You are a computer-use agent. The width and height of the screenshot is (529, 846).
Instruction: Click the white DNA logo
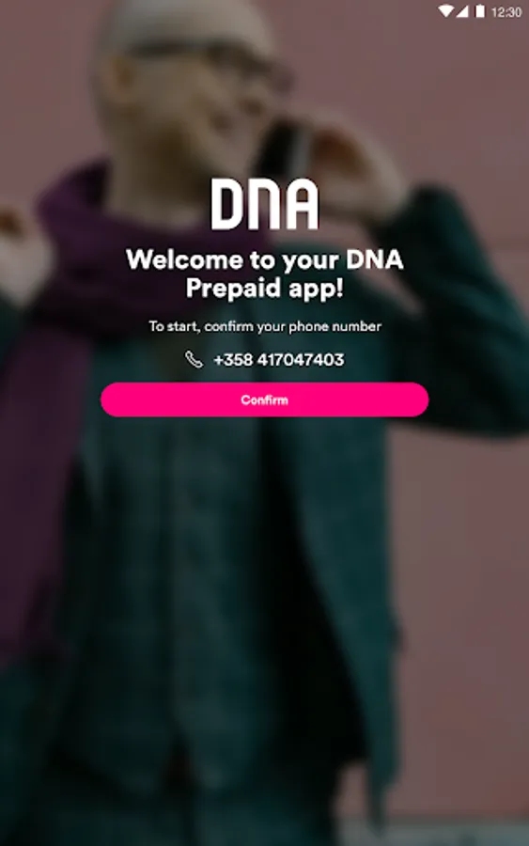tap(264, 205)
